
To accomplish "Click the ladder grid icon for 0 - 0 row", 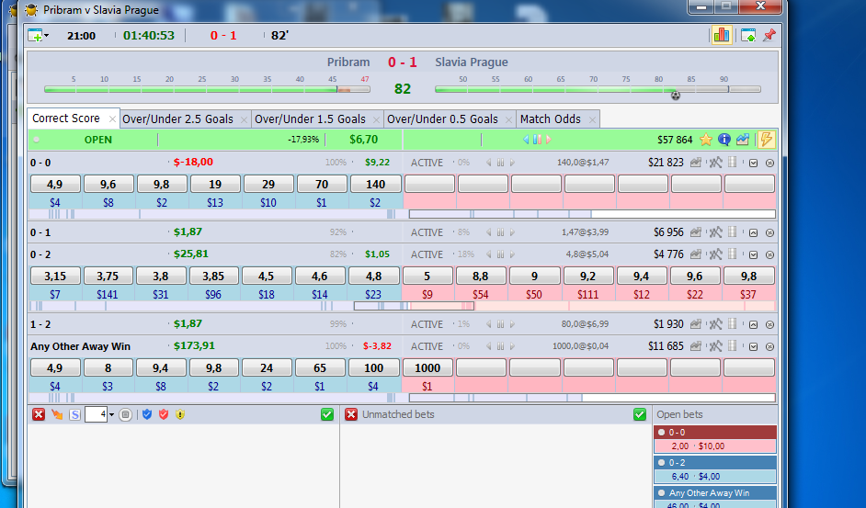I will [733, 163].
